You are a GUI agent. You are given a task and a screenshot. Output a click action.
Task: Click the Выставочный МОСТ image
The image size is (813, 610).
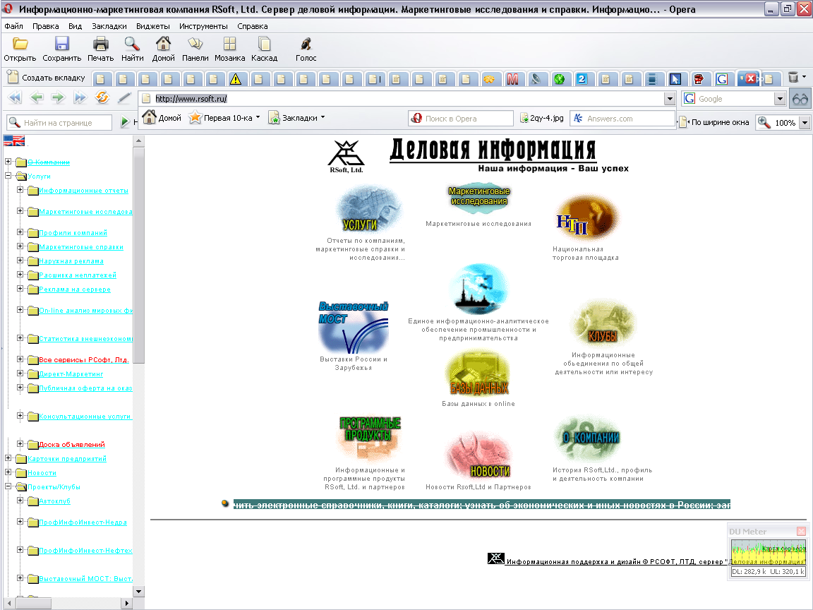tap(354, 326)
